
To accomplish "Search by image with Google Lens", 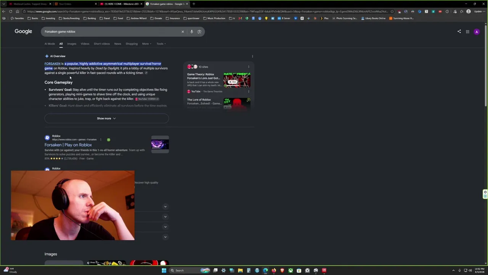I will click(x=199, y=32).
